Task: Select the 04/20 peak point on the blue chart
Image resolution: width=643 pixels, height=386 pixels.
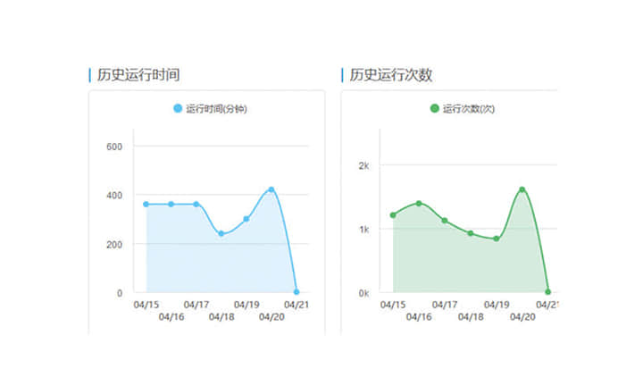Action: pyautogui.click(x=271, y=189)
